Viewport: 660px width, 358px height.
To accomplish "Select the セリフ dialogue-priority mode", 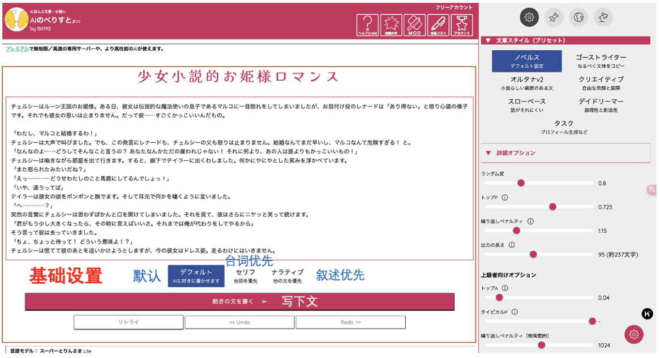I will pyautogui.click(x=246, y=276).
